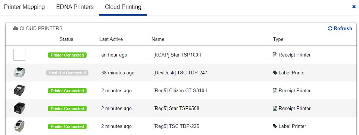Click Printer Connected badge for Star TSP100II
Viewport: 359px width, 135px height.
pyautogui.click(x=67, y=55)
